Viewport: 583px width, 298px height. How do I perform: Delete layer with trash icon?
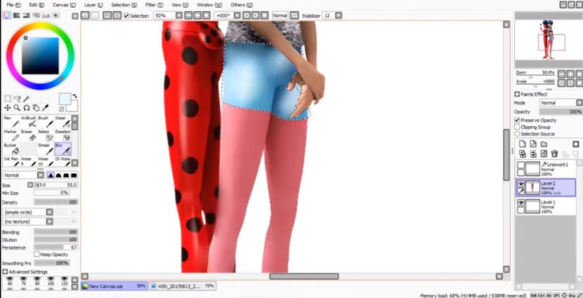pyautogui.click(x=554, y=154)
